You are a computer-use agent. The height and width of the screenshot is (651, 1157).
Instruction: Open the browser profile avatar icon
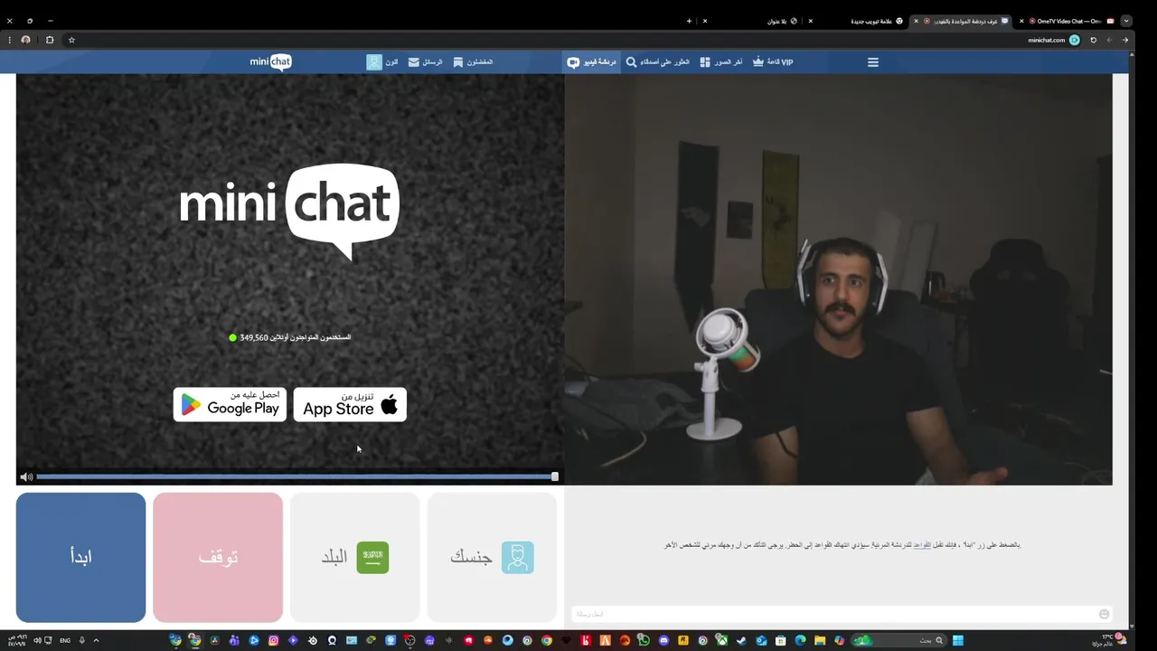(x=25, y=40)
